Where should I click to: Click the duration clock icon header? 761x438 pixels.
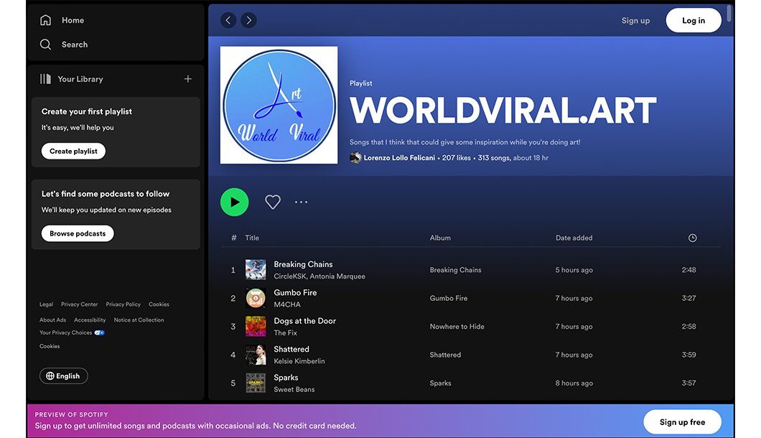[x=693, y=238]
